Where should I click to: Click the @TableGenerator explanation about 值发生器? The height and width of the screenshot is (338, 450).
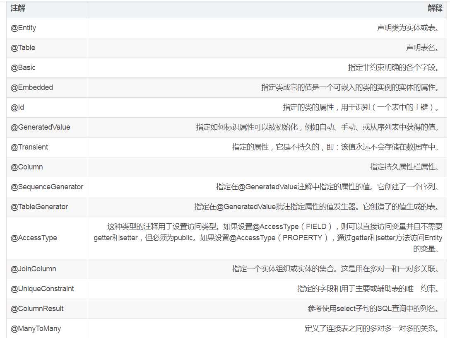(x=317, y=207)
